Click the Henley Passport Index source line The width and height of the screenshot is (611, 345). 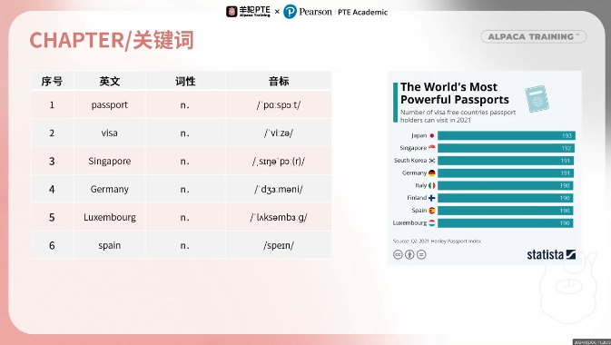point(437,241)
